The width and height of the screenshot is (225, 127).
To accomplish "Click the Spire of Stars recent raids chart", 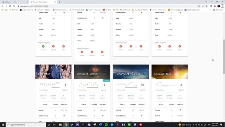I will coord(166,85).
